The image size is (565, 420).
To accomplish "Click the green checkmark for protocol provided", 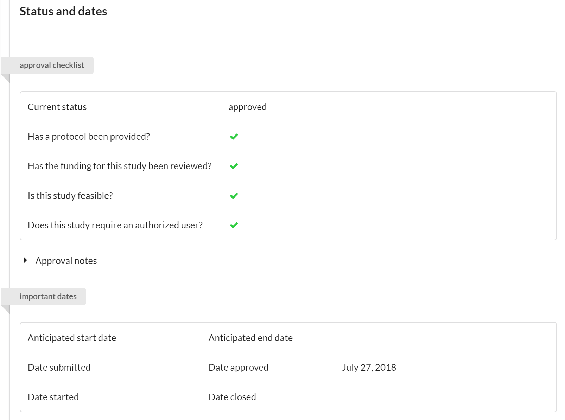I will [x=234, y=137].
